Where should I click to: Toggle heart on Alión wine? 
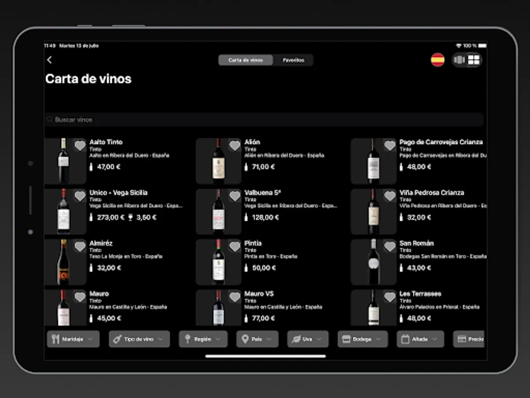pyautogui.click(x=235, y=145)
